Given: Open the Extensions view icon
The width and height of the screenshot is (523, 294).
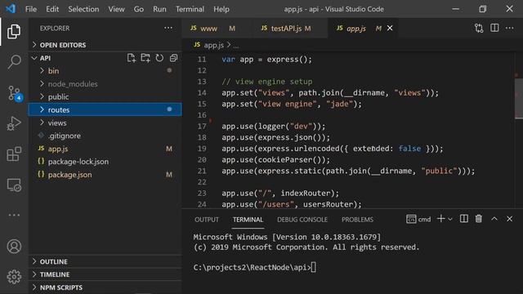Looking at the screenshot, I should coord(14,154).
